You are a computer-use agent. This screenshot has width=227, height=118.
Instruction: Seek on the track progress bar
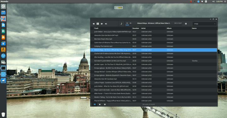pyautogui.click(x=154, y=25)
